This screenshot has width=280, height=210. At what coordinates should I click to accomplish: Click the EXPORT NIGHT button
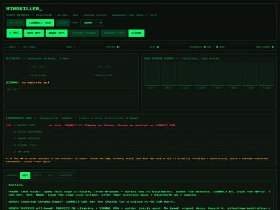(x=84, y=33)
